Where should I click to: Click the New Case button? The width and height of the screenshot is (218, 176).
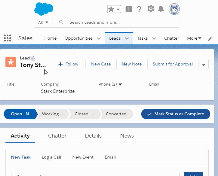click(x=101, y=64)
